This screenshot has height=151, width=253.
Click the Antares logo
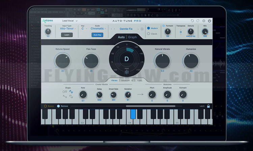48,21
